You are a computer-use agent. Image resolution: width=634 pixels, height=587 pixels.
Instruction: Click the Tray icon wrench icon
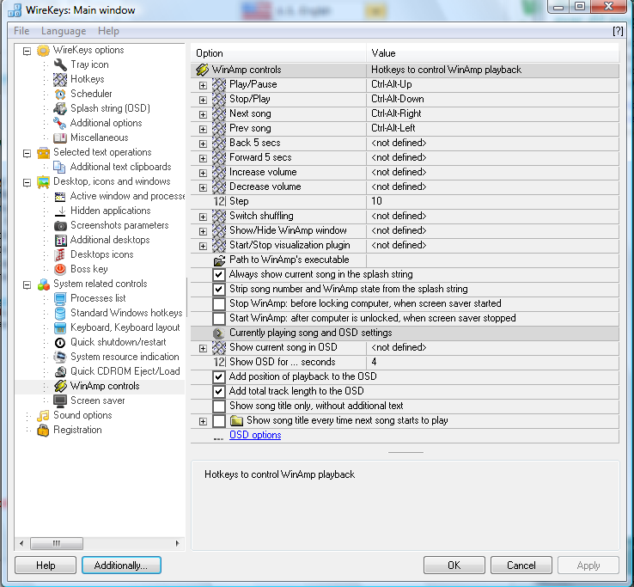tap(60, 64)
